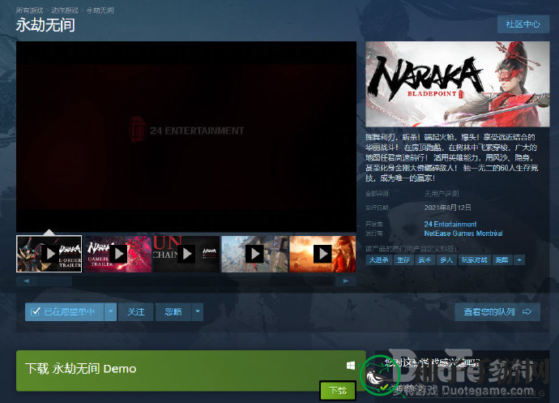This screenshot has height=403, width=559.
Task: Play the fifth video thumbnail with red warrior
Action: pos(322,254)
